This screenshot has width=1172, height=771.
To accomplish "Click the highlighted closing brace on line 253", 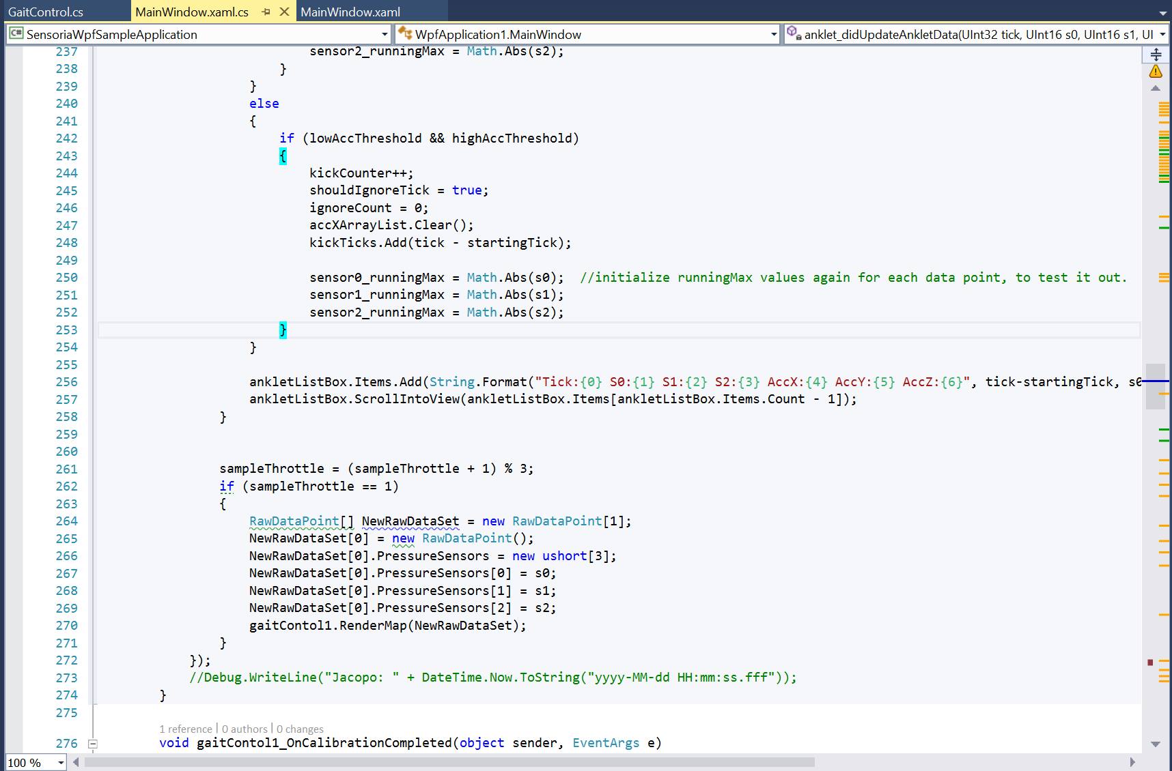I will (x=283, y=330).
